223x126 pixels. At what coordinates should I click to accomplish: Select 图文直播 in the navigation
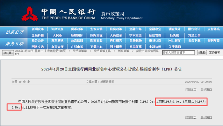pyautogui.click(x=96, y=41)
